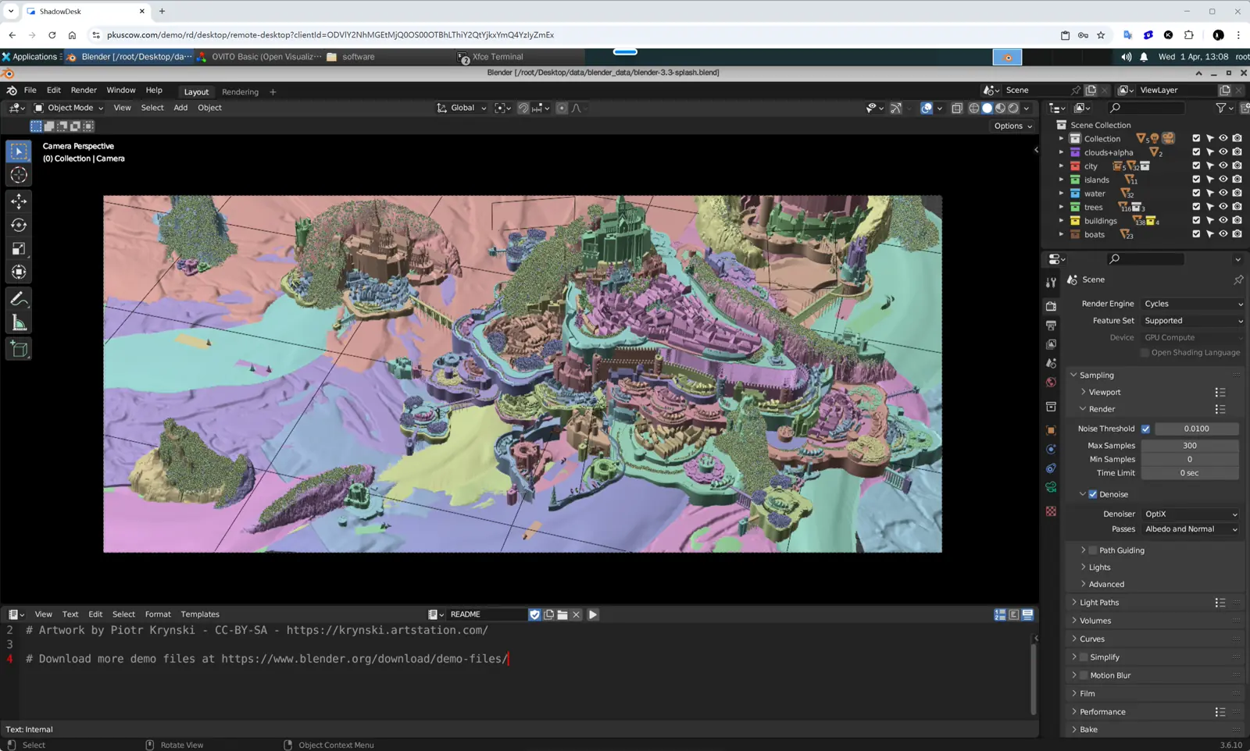
Task: Open the Object Constraints properties tab
Action: click(x=1051, y=468)
